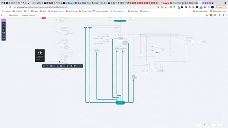Toggle italic in floating format toolbar
The image size is (228, 128).
click(x=47, y=66)
